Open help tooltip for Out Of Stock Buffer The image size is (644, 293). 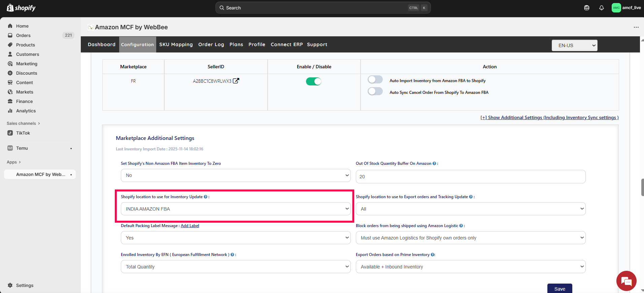(x=434, y=163)
